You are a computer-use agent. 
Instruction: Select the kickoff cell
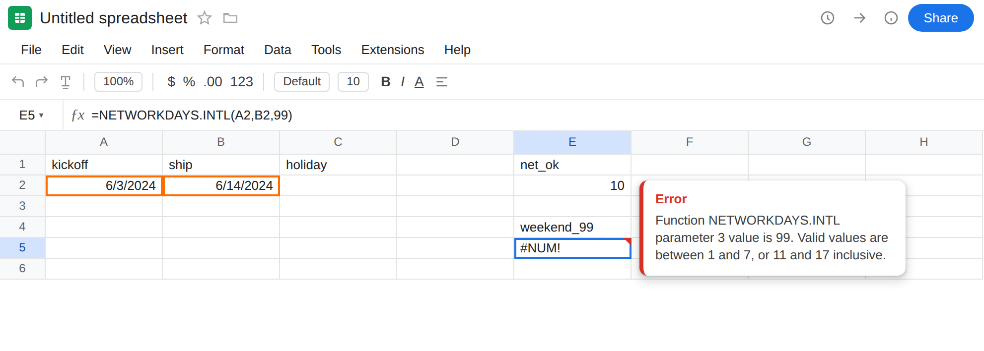(x=104, y=165)
